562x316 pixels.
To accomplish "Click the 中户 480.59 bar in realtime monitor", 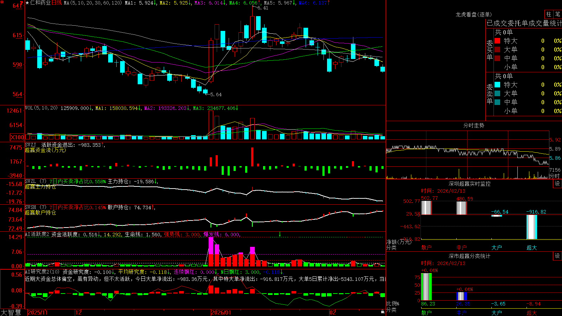I will (x=461, y=208).
